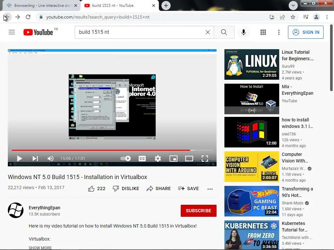Seek on the red video progress bar

coord(112,150)
